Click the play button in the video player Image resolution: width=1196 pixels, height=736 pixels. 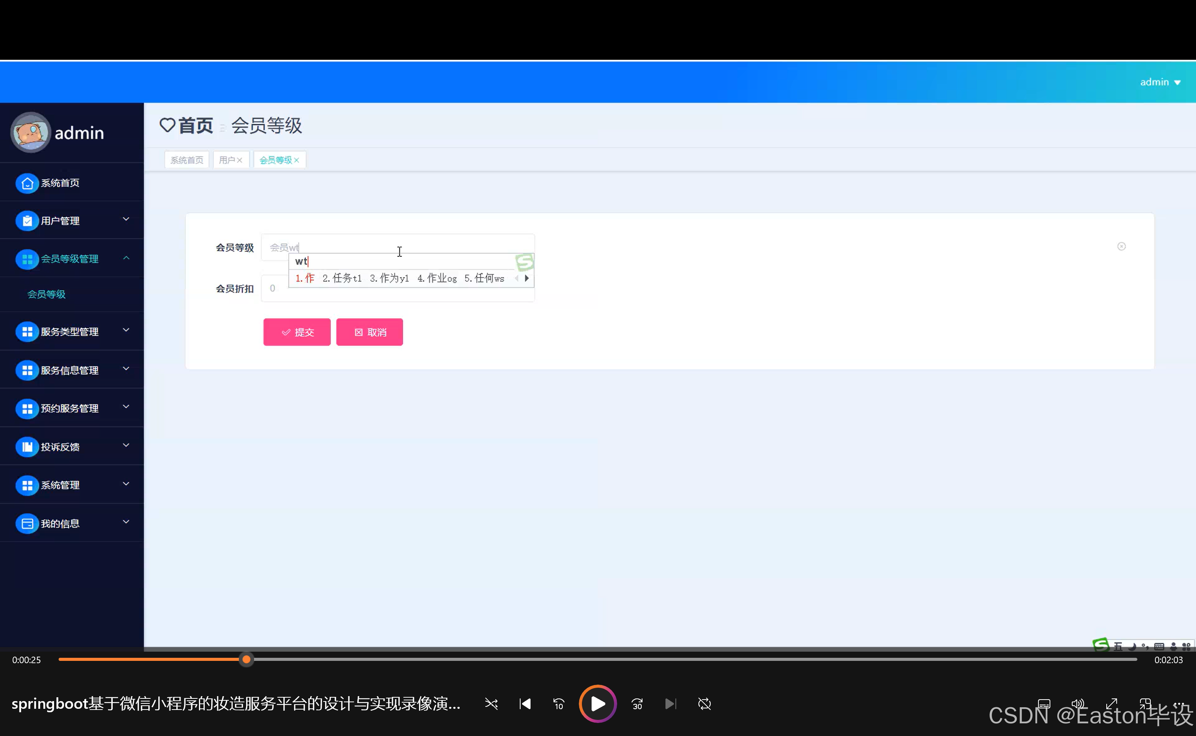(x=597, y=704)
